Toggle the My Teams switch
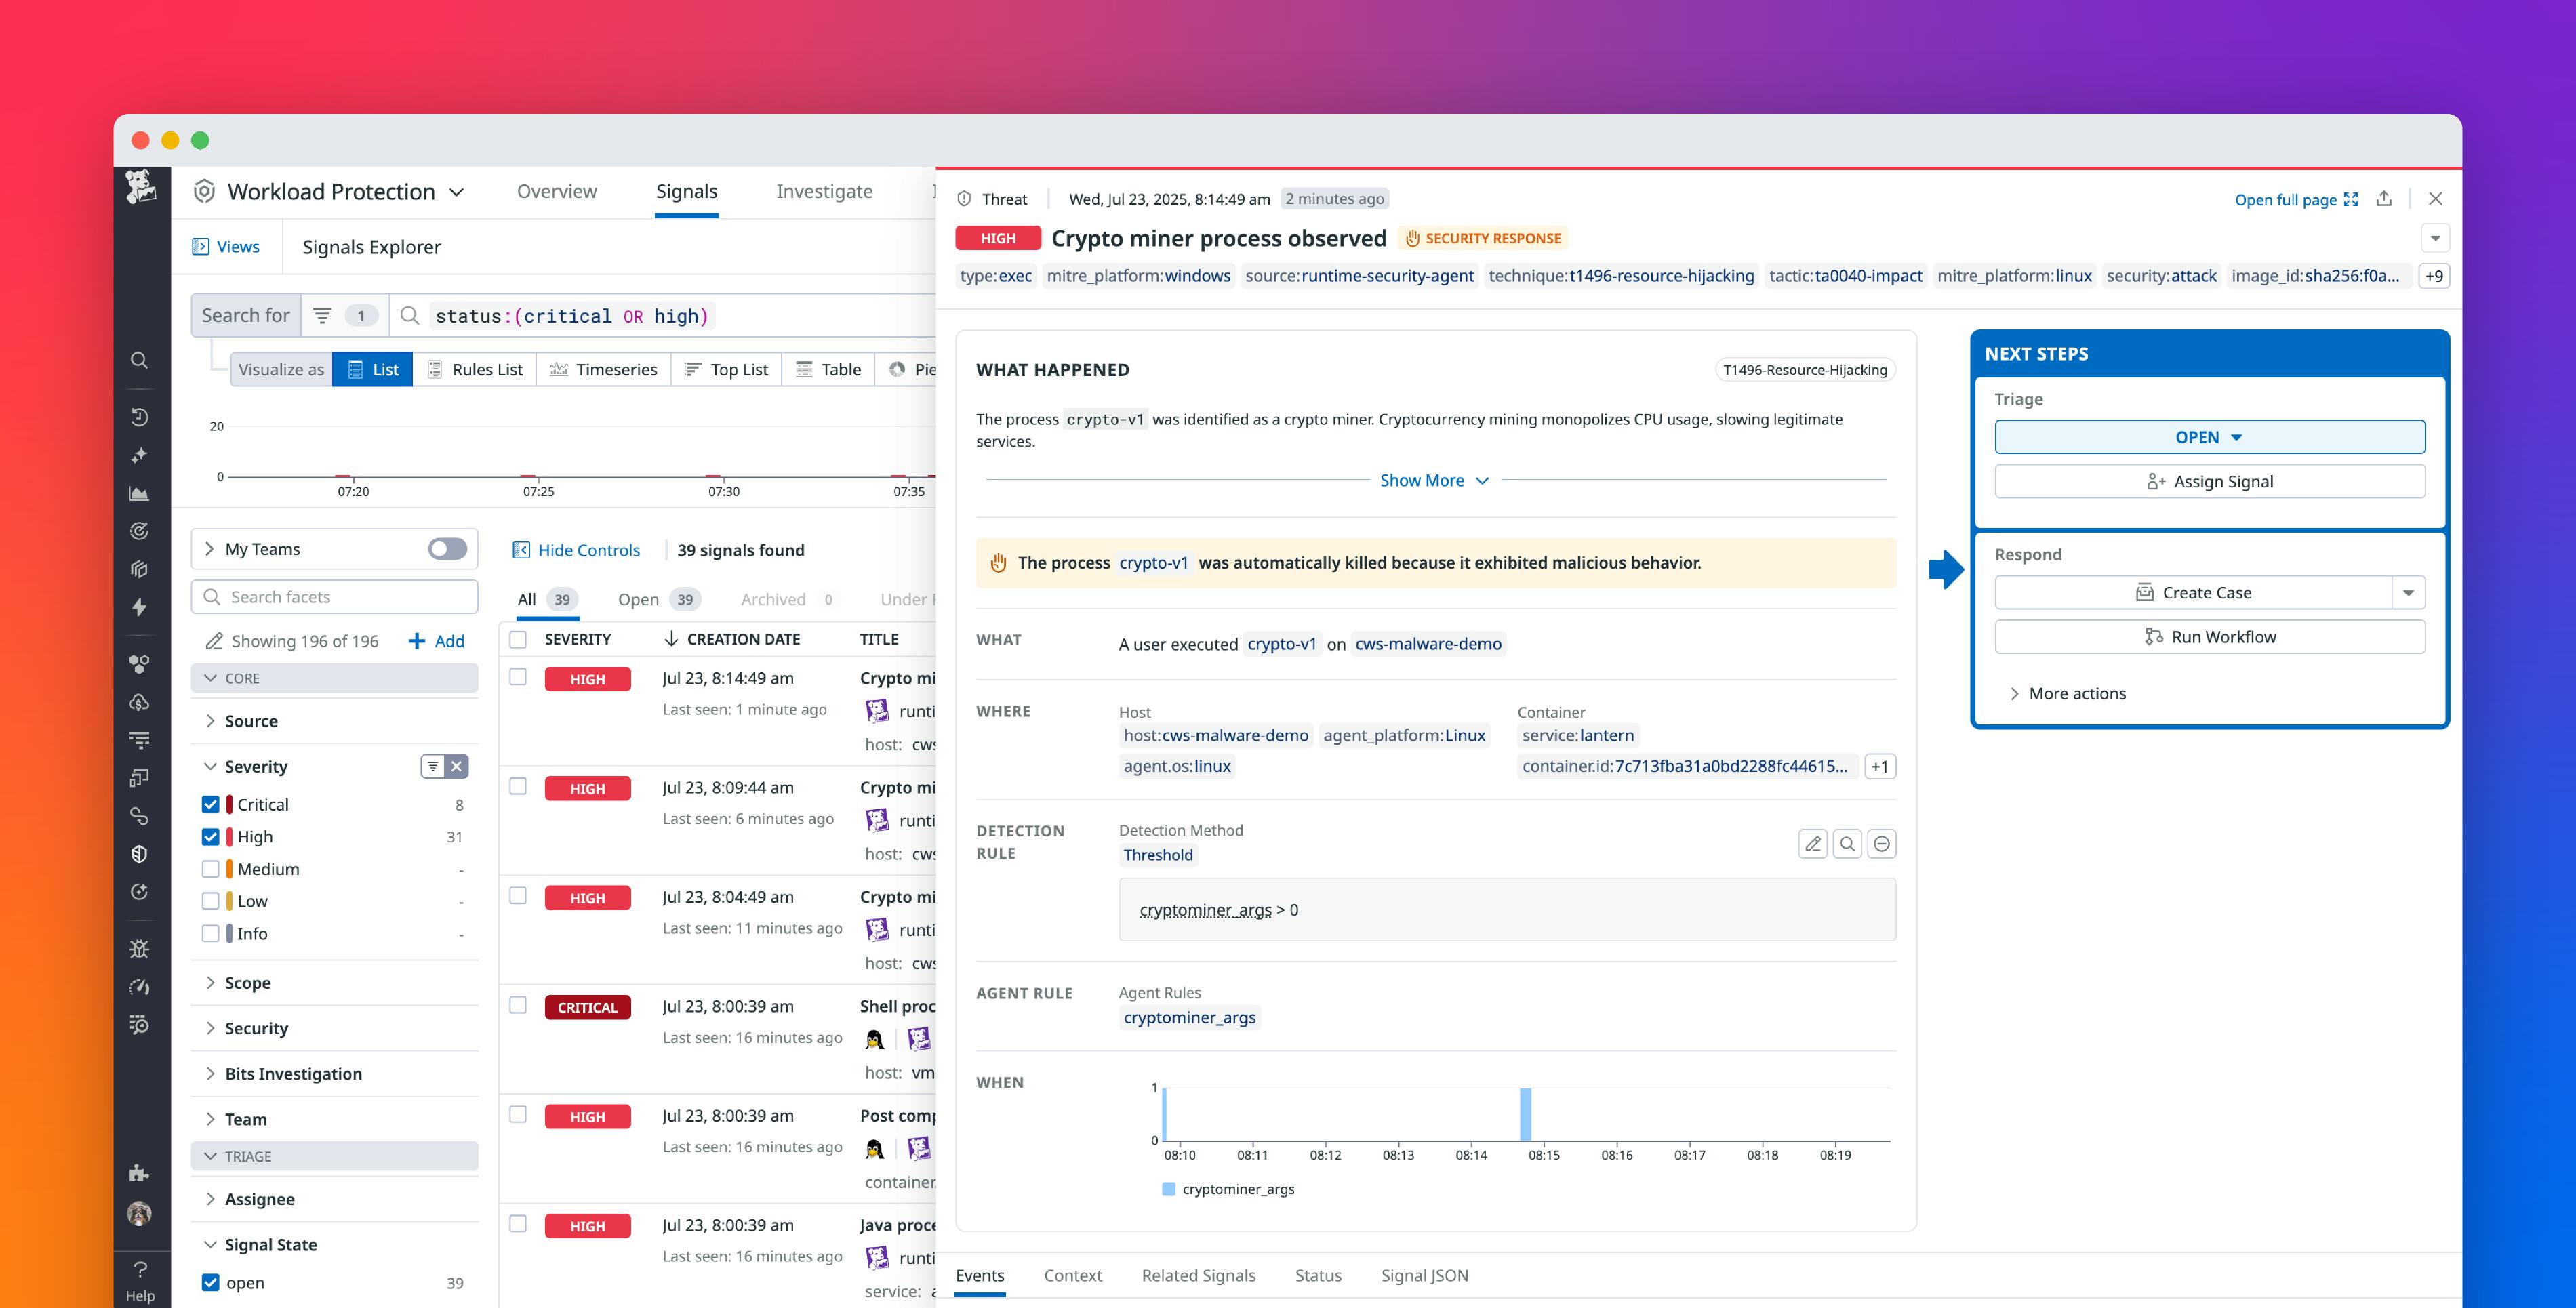 click(447, 548)
